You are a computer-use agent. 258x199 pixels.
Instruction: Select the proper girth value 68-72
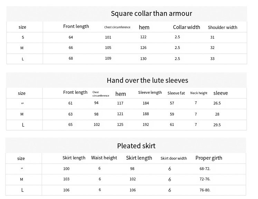[205, 169]
